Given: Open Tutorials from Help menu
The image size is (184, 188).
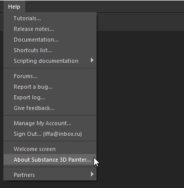Looking at the screenshot, I should click(x=50, y=18).
